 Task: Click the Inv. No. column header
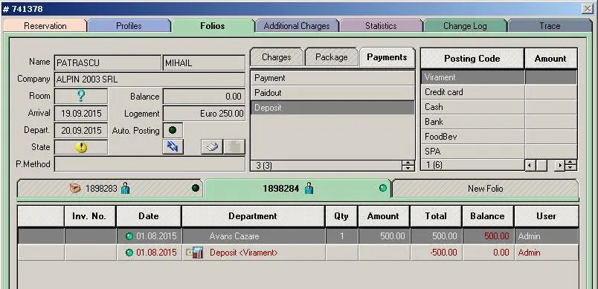pos(90,216)
